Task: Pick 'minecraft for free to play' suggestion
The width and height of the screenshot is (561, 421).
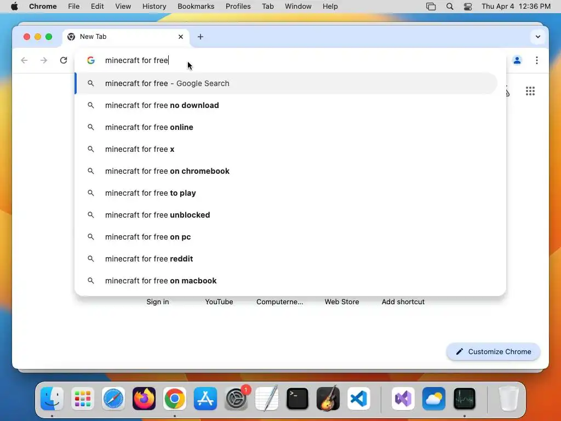Action: (x=286, y=193)
